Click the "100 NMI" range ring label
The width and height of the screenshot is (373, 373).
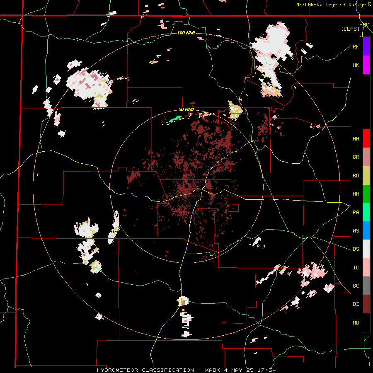[186, 33]
